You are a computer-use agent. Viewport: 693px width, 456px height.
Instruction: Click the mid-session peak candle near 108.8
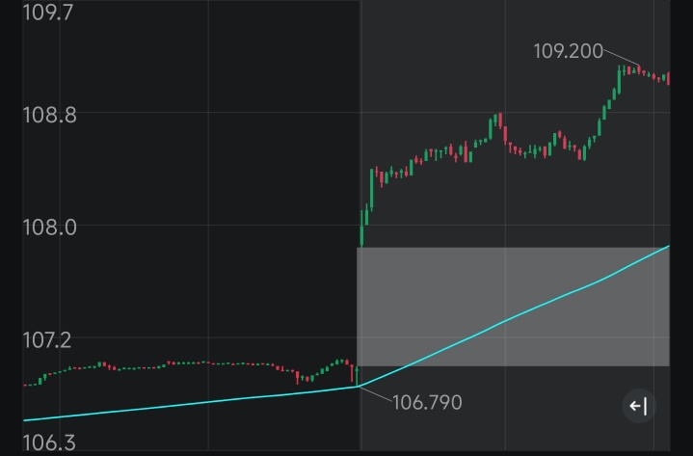pos(500,121)
